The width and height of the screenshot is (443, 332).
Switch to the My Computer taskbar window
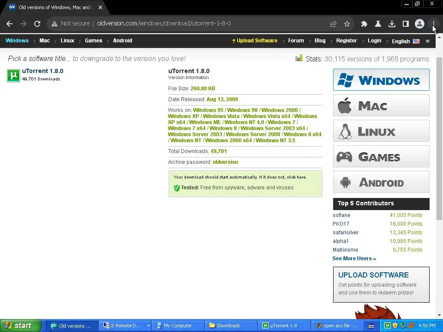pos(177,326)
